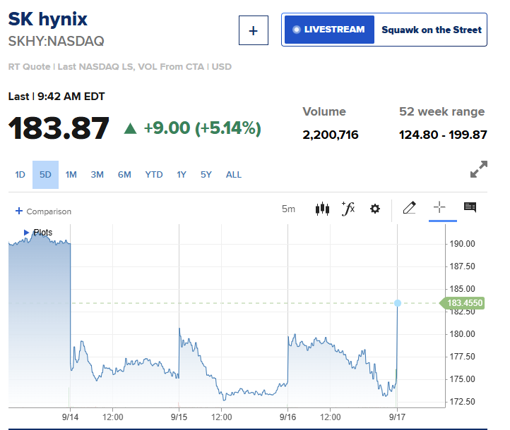Click the Last 9:42 AM EDT timestamp
Image resolution: width=510 pixels, height=430 pixels.
click(57, 97)
